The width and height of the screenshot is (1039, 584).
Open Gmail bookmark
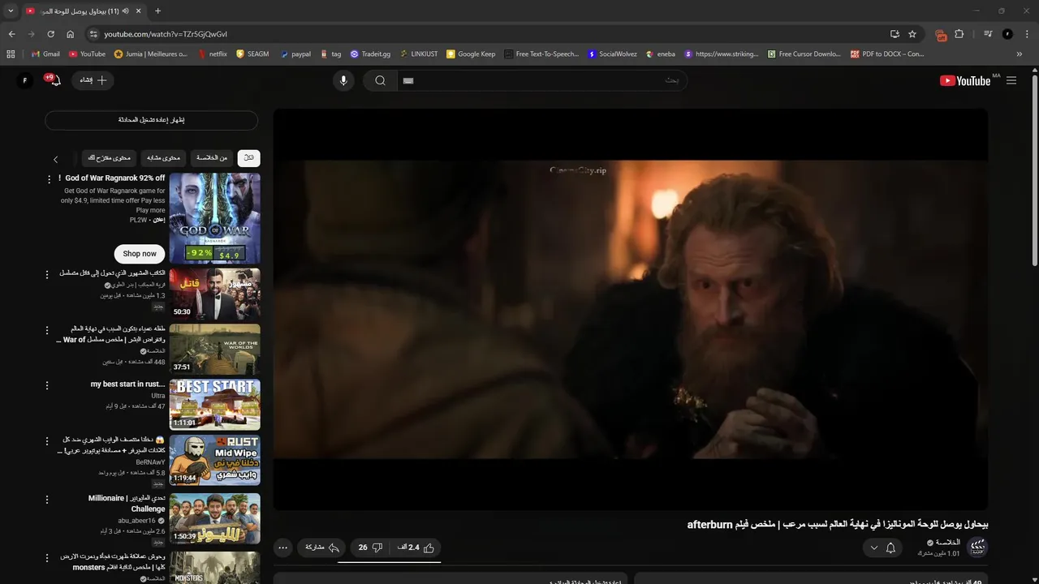click(45, 54)
